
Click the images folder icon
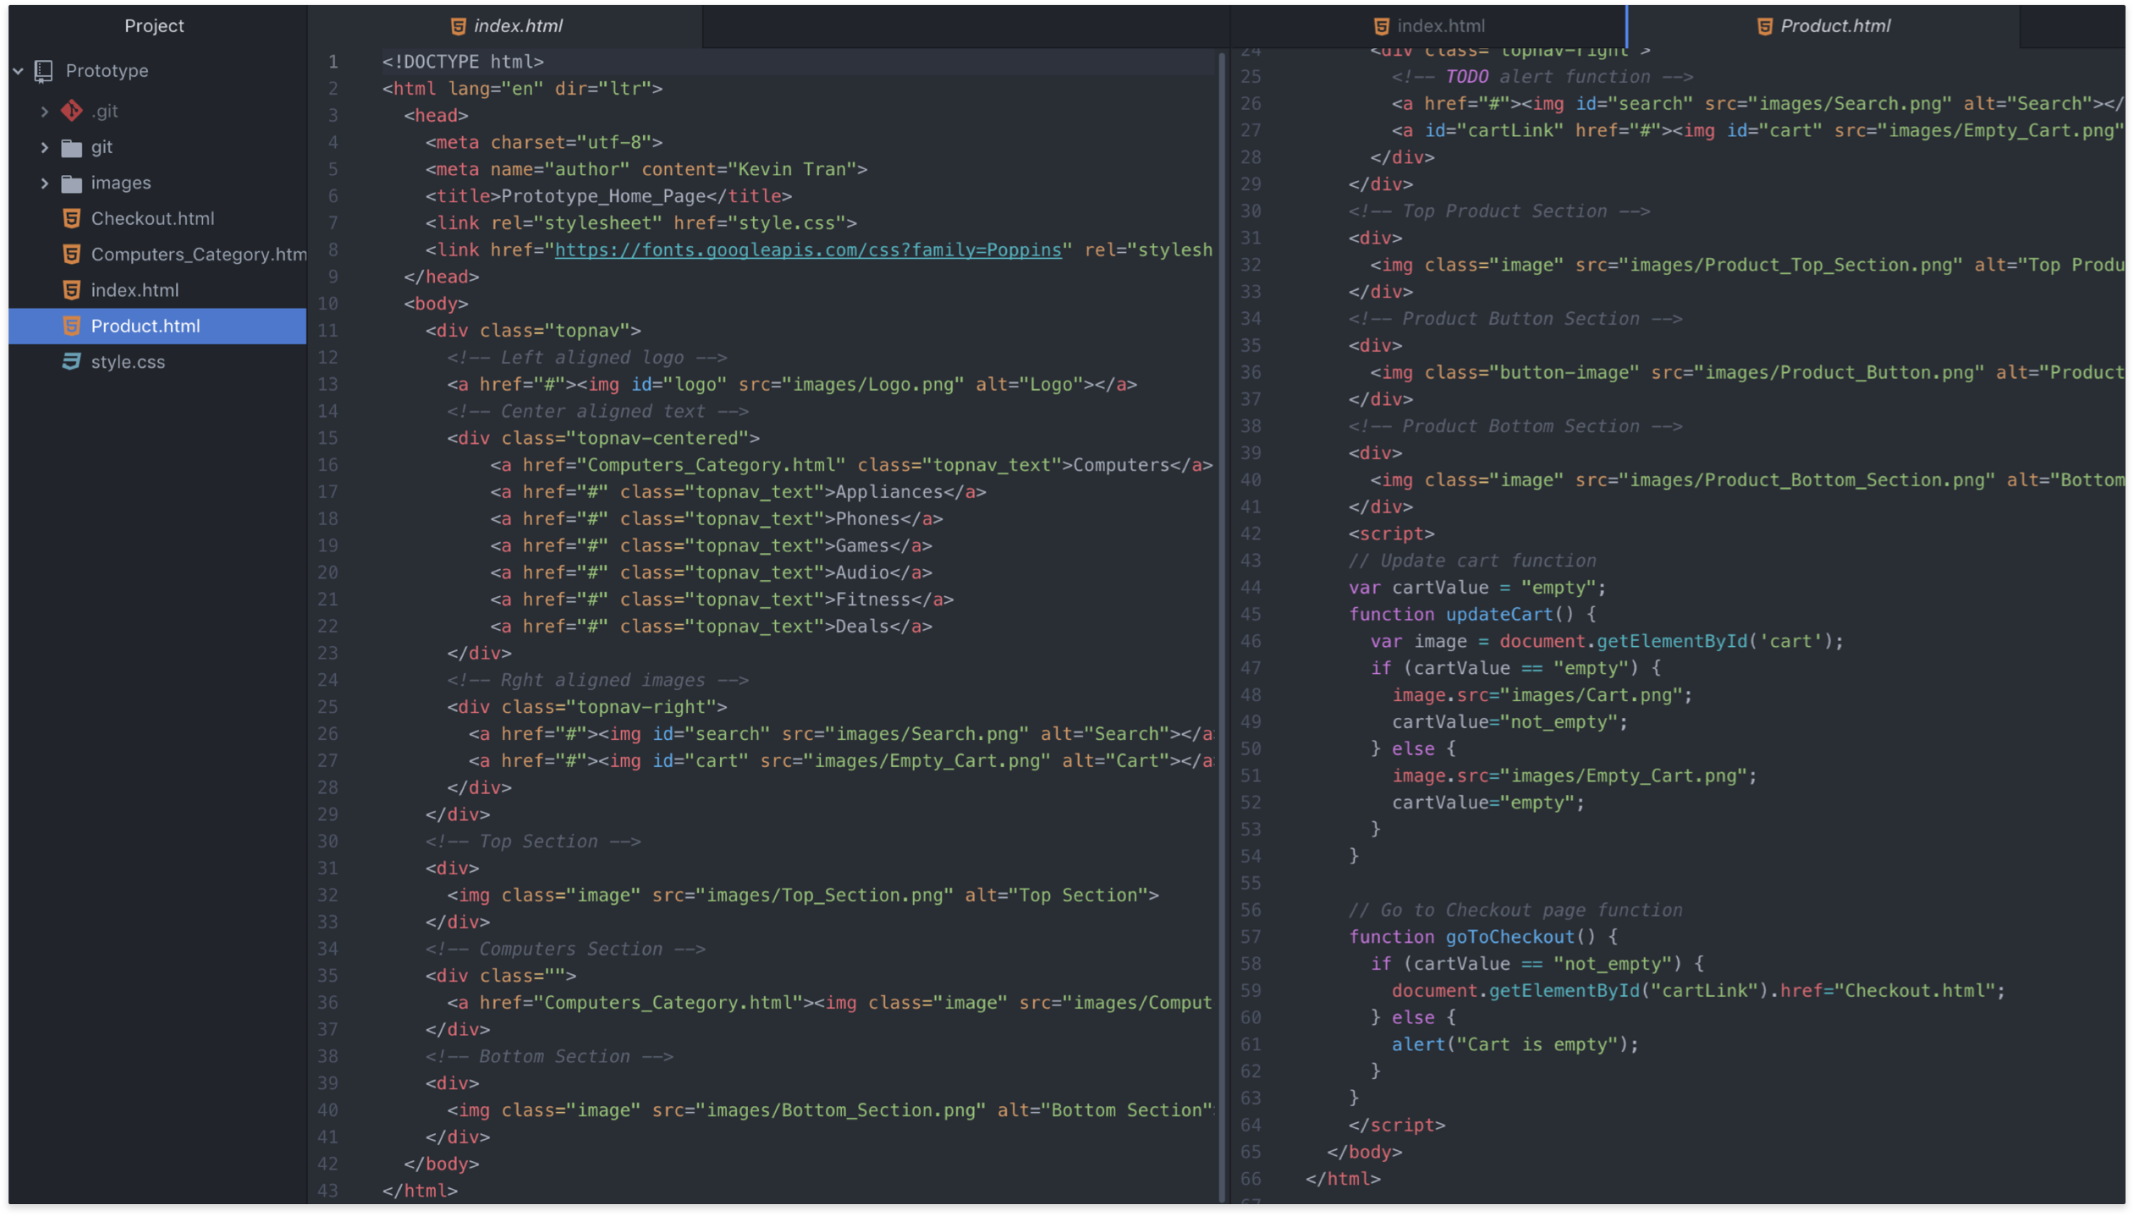[x=72, y=183]
